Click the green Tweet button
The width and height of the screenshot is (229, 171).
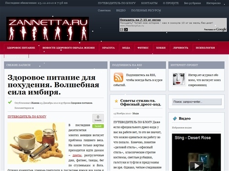(98, 126)
